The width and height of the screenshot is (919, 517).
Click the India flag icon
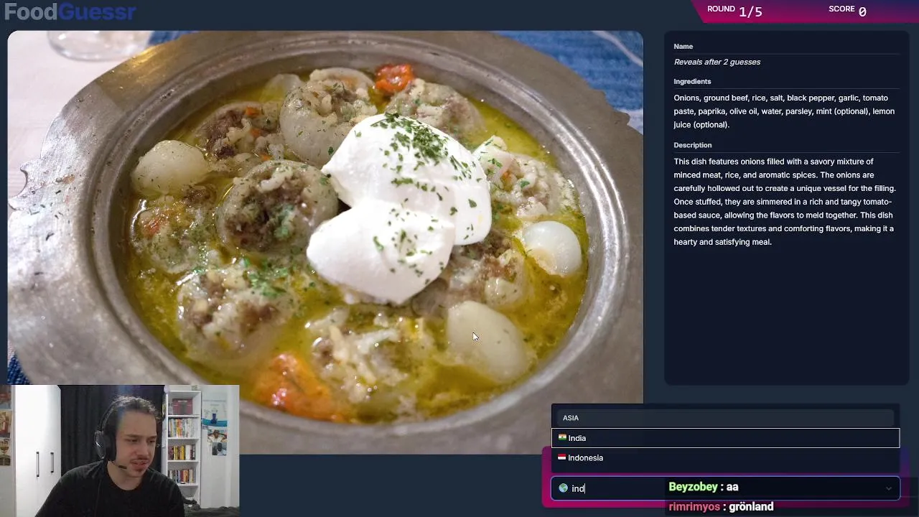[562, 437]
